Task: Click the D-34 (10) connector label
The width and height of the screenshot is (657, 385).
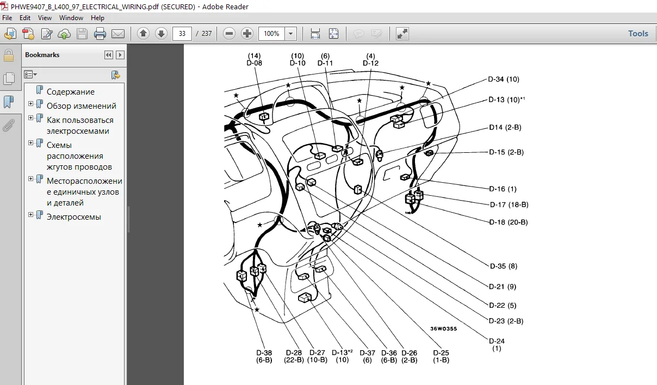Action: click(504, 79)
